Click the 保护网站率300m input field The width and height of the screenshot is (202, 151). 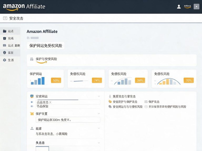[68, 120]
